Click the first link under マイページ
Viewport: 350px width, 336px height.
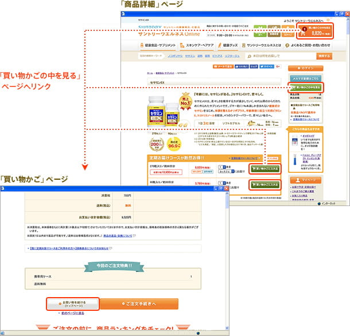[304, 187]
